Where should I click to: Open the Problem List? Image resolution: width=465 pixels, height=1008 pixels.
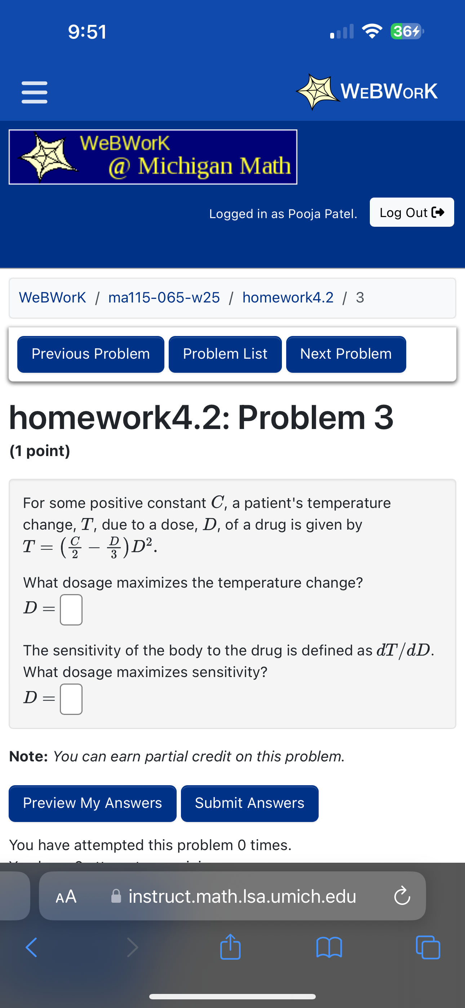(x=225, y=353)
